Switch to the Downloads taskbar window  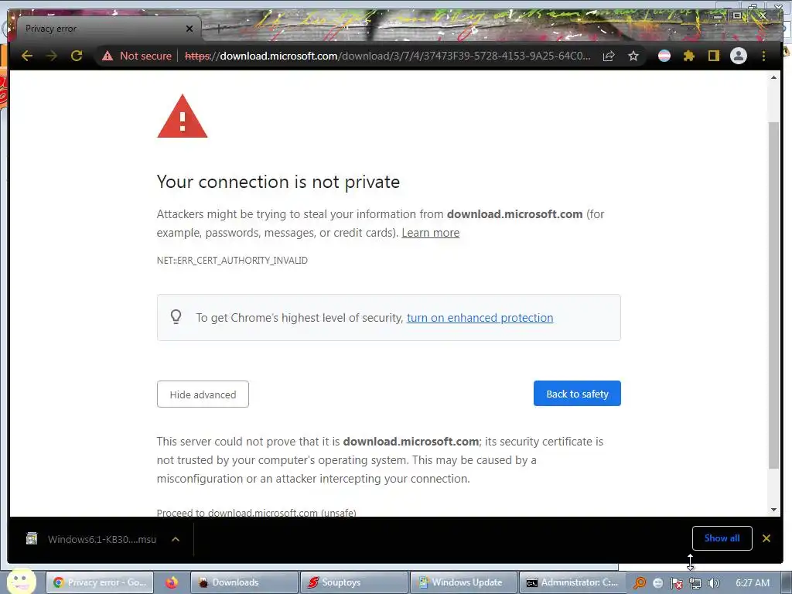[245, 582]
